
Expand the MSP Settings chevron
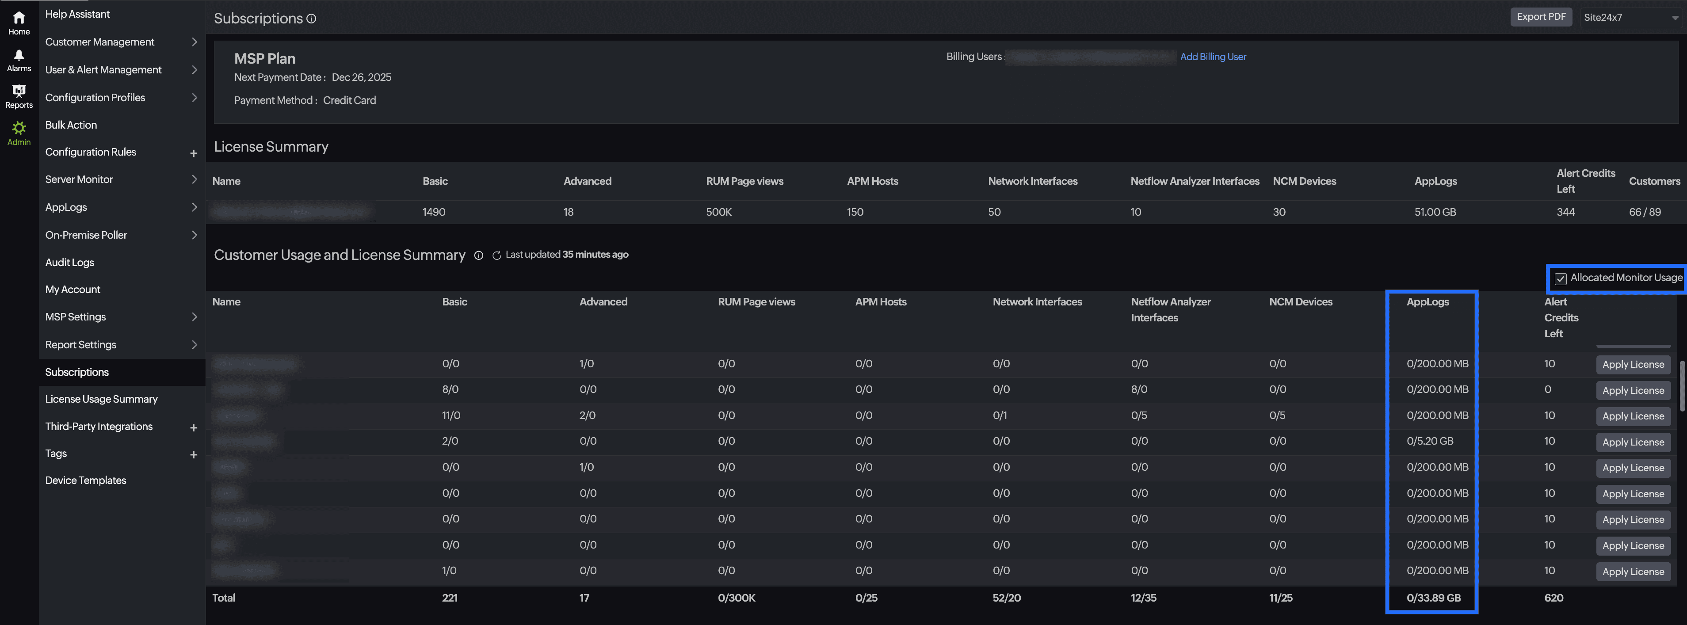coord(194,317)
